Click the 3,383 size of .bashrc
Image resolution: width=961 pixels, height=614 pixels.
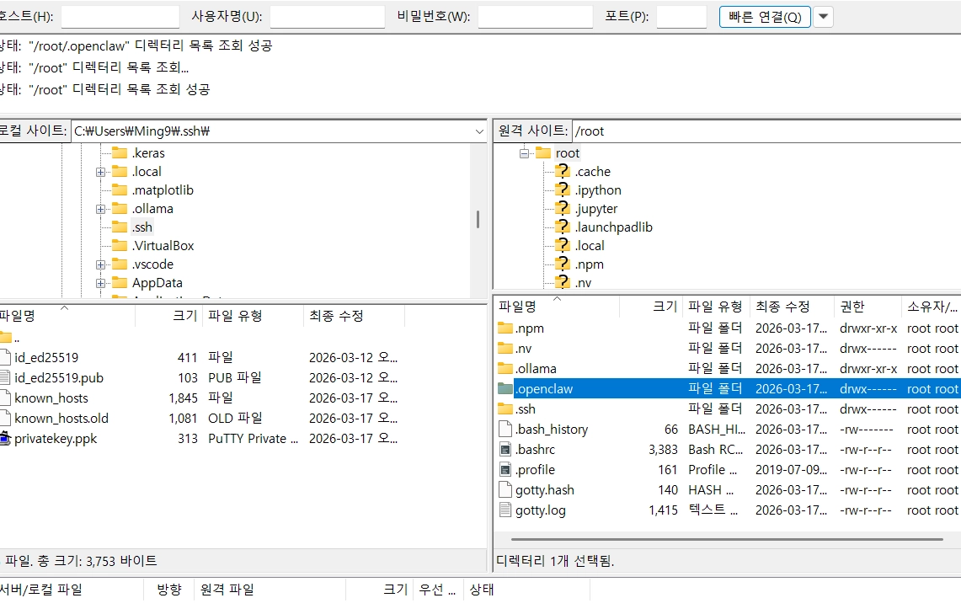[663, 450]
